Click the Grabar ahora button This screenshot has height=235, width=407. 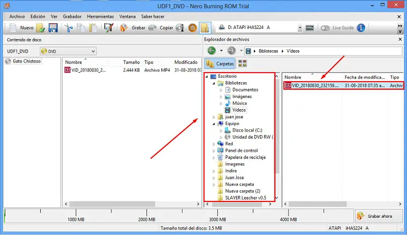pyautogui.click(x=379, y=216)
